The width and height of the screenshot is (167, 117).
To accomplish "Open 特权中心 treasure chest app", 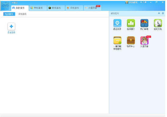I will point(131,41).
